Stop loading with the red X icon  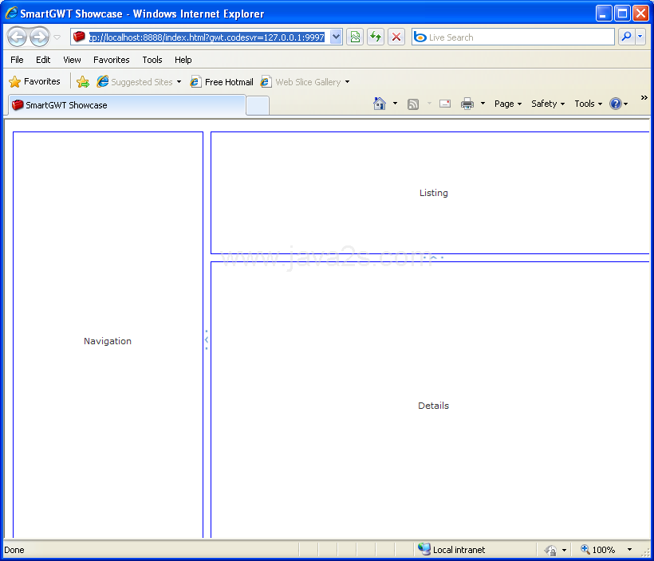[396, 37]
